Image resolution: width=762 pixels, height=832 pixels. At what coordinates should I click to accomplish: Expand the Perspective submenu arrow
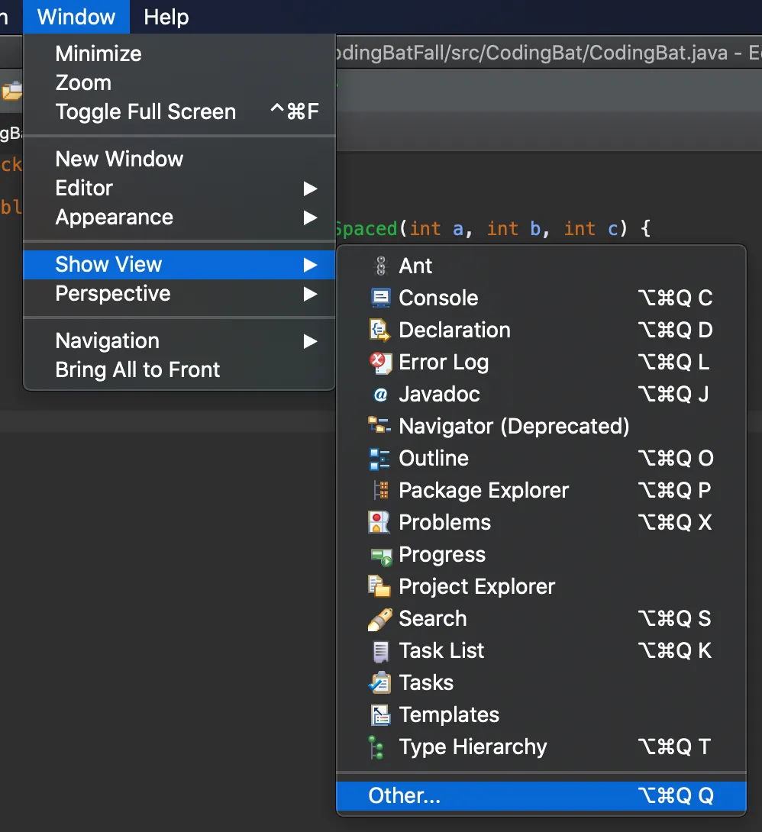[310, 294]
